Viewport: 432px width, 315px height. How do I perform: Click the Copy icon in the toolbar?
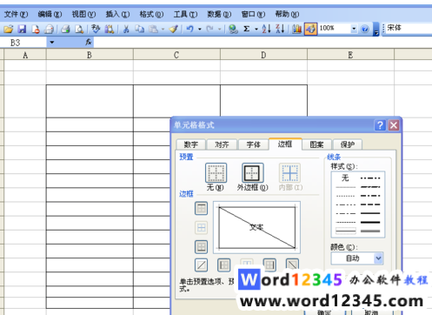140,29
